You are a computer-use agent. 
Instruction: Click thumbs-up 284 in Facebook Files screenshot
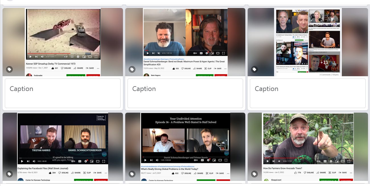[52, 173]
